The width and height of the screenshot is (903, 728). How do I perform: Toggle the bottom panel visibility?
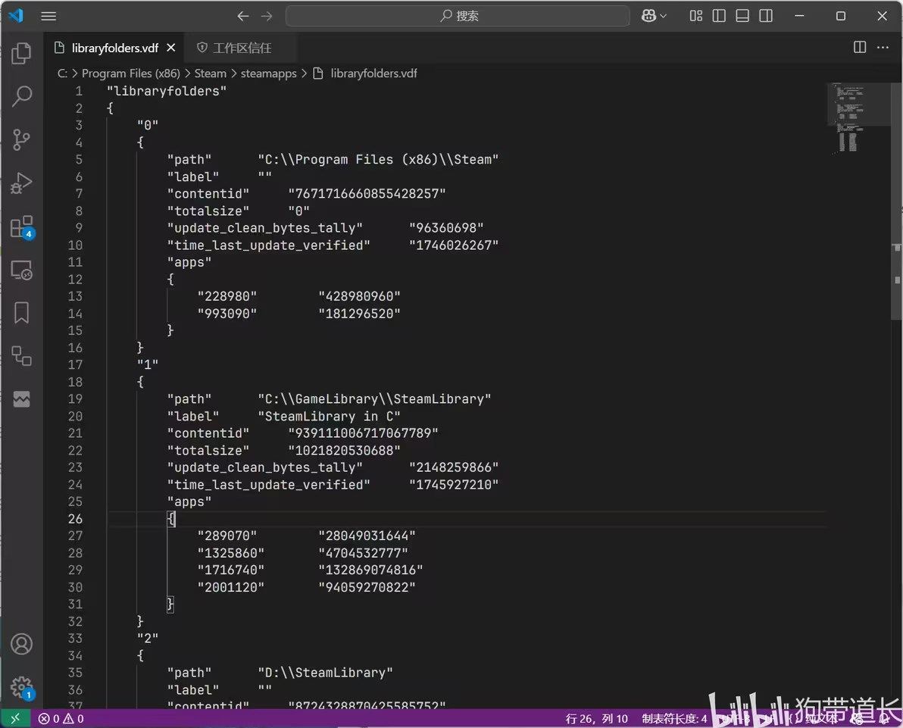tap(742, 16)
